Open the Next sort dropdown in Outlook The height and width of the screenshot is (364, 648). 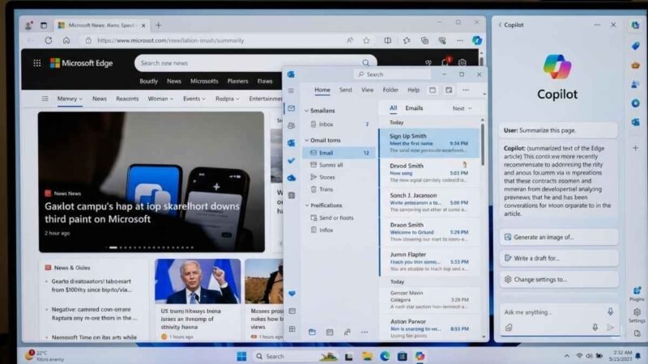tap(462, 108)
